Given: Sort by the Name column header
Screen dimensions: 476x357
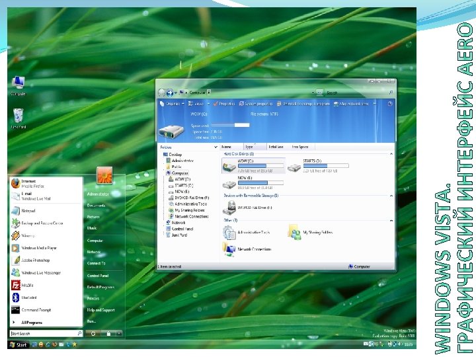Looking at the screenshot, I should [231, 147].
